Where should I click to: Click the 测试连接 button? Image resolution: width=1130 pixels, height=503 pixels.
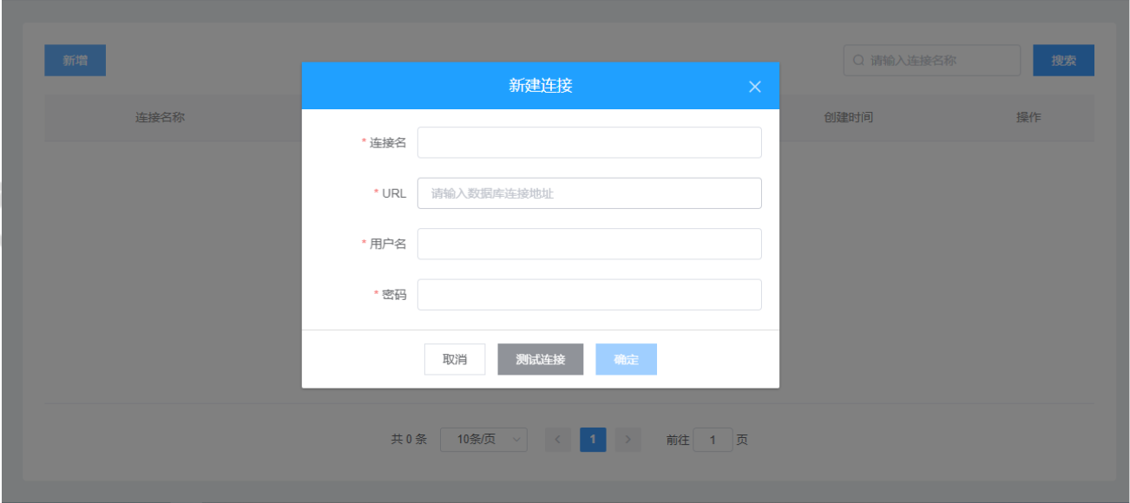[x=541, y=359]
